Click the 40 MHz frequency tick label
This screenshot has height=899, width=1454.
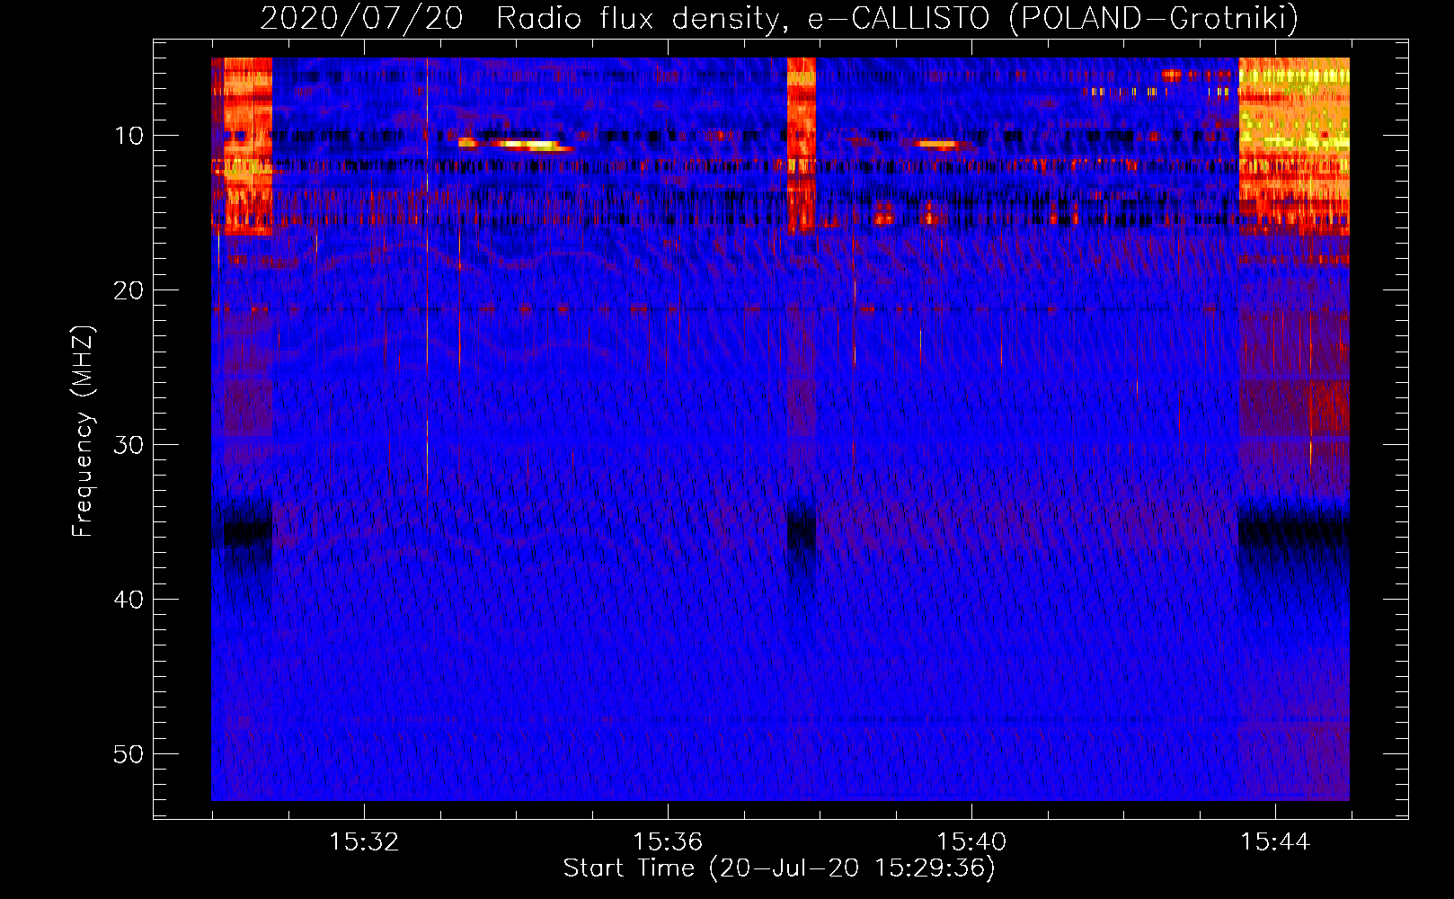coord(129,600)
